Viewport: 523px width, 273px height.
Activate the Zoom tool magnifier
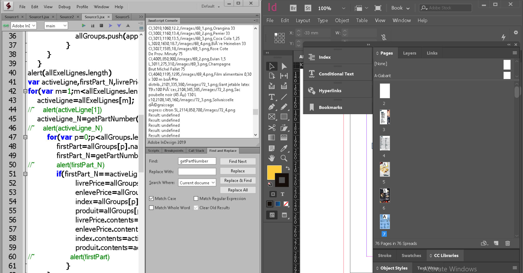284,158
